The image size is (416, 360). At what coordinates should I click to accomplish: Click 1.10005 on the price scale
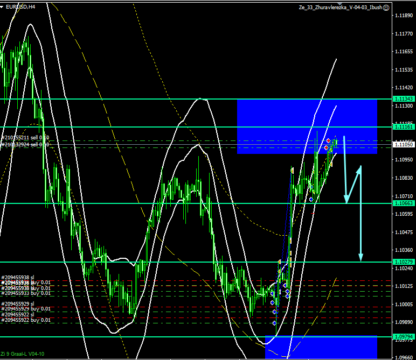pos(404,304)
